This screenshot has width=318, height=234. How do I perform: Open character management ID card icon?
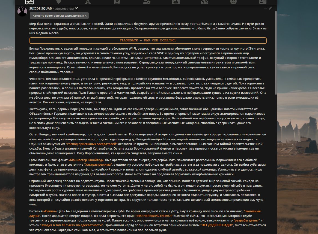coord(263,2)
